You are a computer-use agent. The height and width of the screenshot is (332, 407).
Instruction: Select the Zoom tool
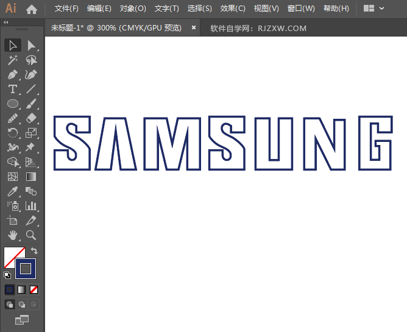point(31,235)
